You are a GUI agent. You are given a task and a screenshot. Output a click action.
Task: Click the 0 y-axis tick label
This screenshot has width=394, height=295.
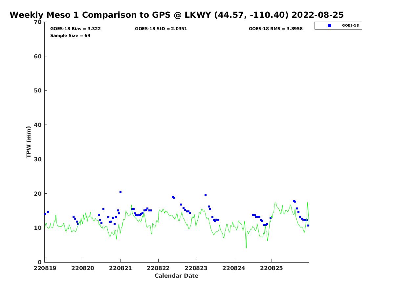coord(40,262)
